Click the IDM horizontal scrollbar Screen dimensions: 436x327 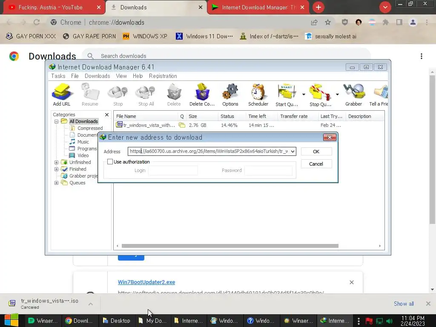[x=230, y=246]
